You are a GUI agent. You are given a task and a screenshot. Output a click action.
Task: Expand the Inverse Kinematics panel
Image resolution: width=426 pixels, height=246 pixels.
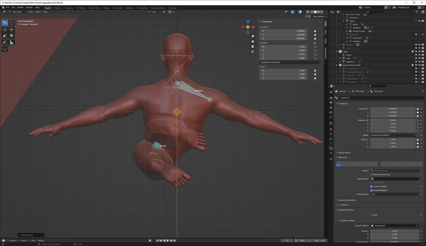(x=347, y=200)
